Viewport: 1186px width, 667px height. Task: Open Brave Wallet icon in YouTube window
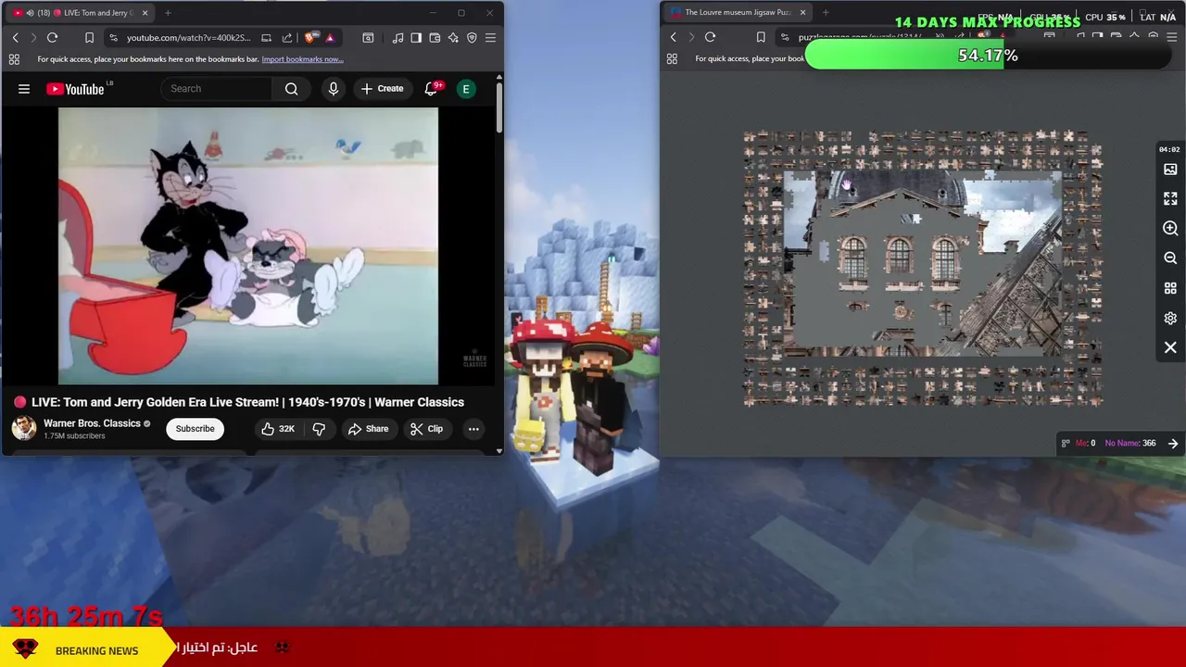pyautogui.click(x=435, y=37)
